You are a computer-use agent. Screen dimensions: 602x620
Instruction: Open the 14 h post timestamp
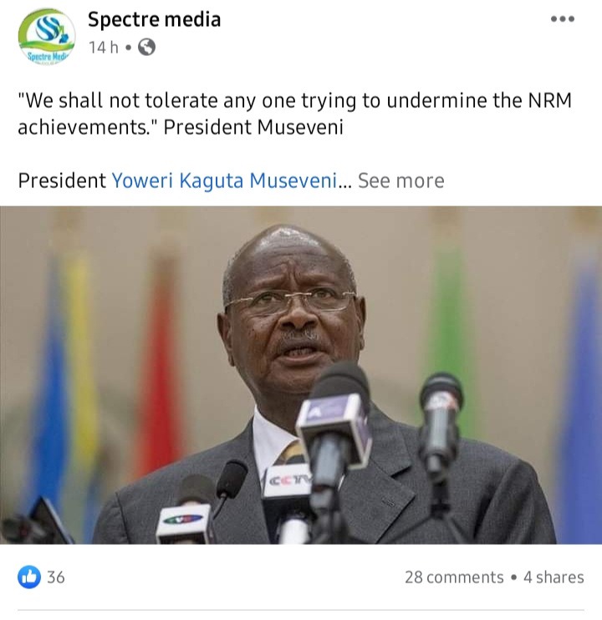pos(104,48)
